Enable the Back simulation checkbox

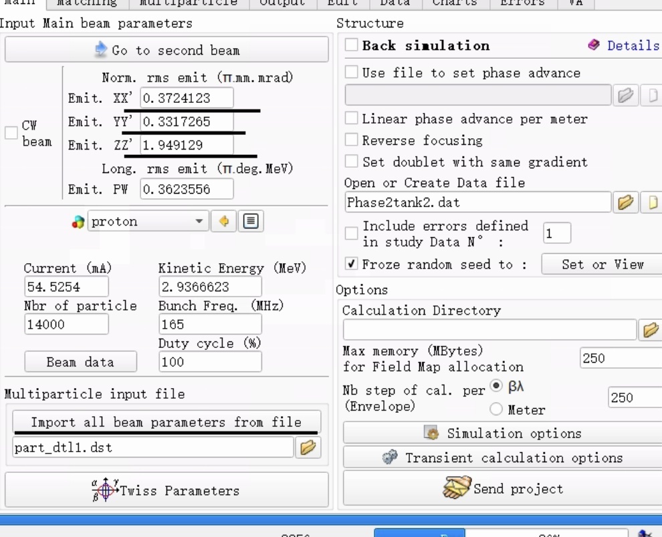click(x=352, y=45)
